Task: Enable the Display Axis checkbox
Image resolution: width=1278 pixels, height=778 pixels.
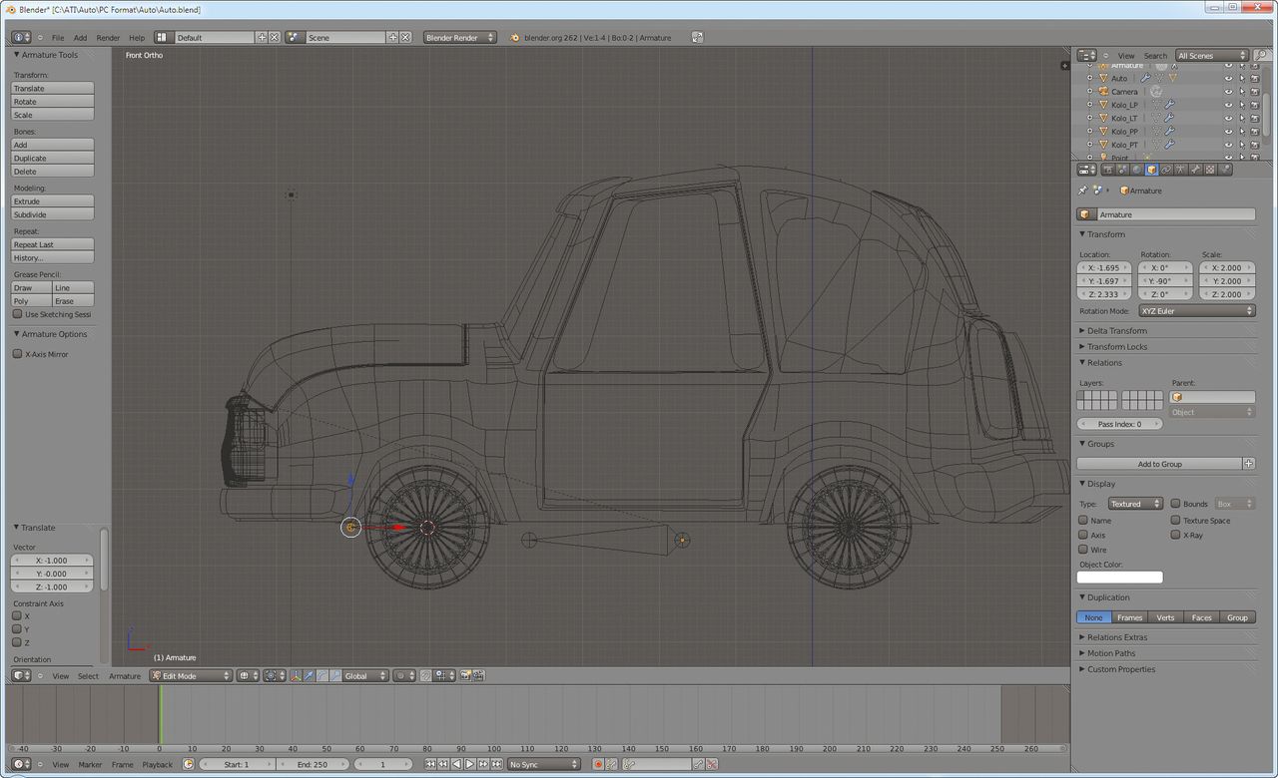Action: coord(1083,535)
